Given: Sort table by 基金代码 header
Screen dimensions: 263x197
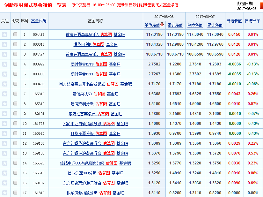Looking at the screenshot, I should (x=39, y=21).
